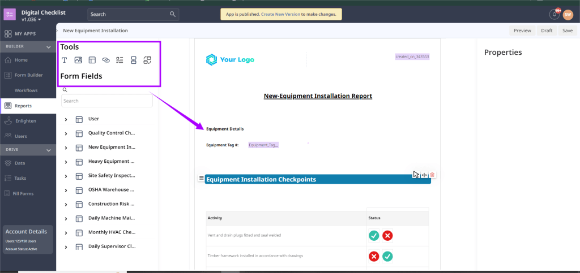This screenshot has width=580, height=273.
Task: Open Reports in the sidebar
Action: tap(23, 106)
